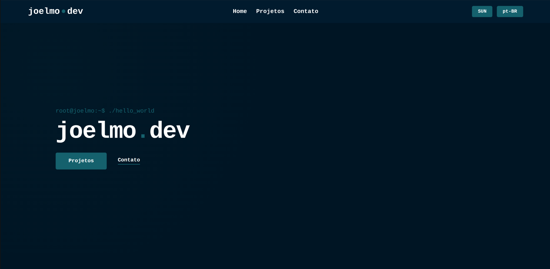Click the large joelmo.dev hero heading
Image resolution: width=550 pixels, height=269 pixels.
123,130
